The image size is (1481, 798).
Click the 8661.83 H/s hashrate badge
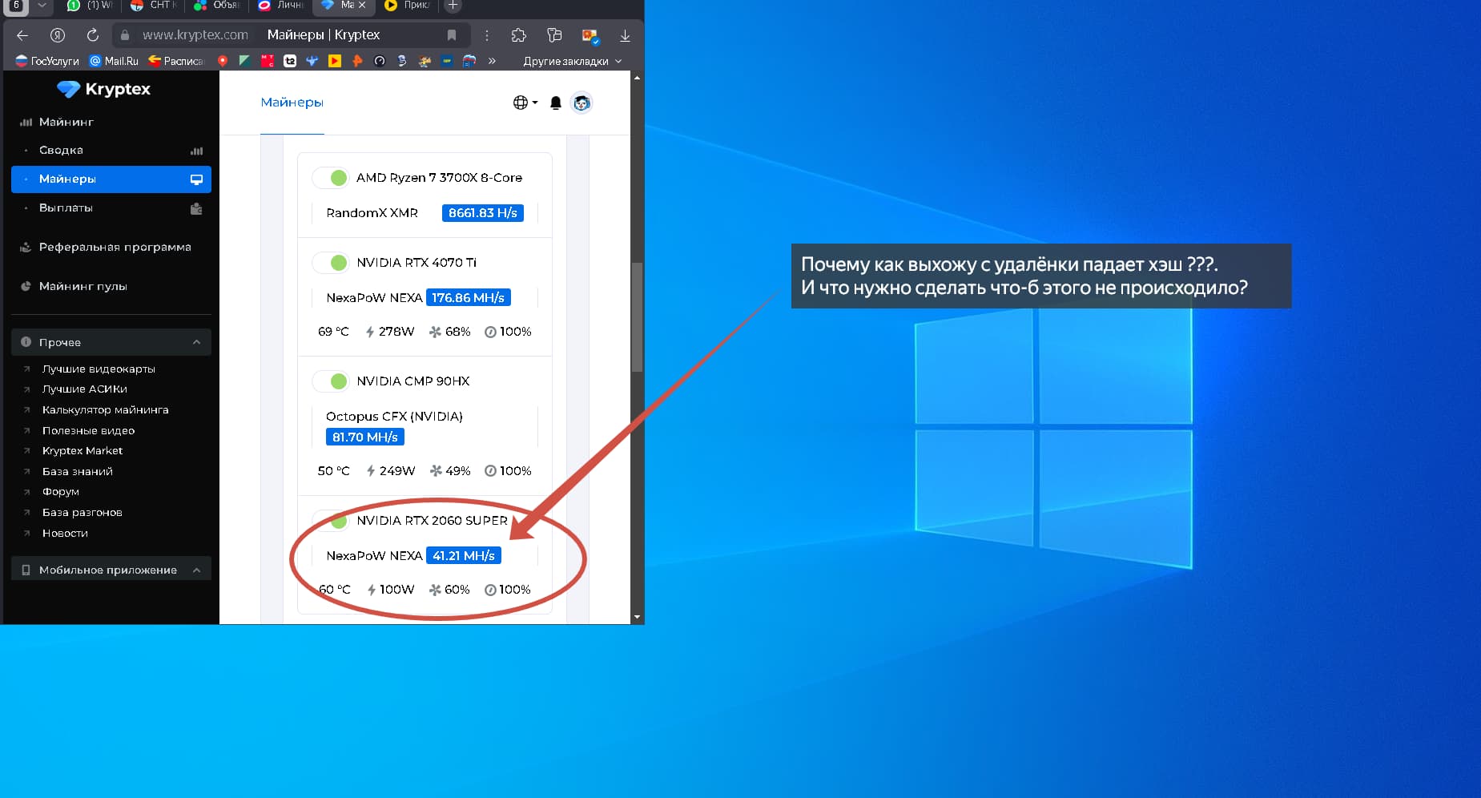tap(483, 213)
